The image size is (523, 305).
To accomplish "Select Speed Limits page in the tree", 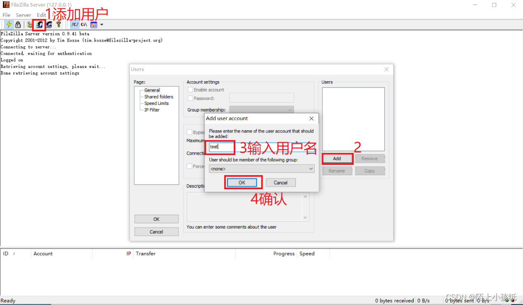I will 157,103.
